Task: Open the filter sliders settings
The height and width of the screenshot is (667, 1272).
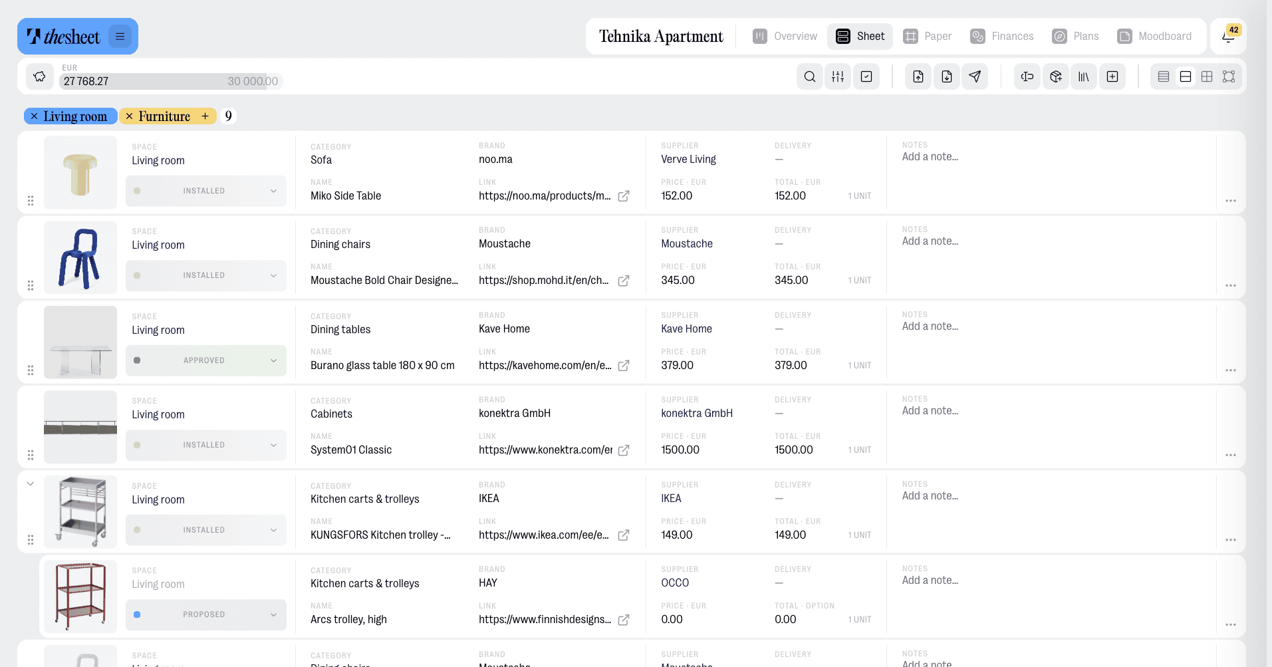Action: tap(838, 76)
